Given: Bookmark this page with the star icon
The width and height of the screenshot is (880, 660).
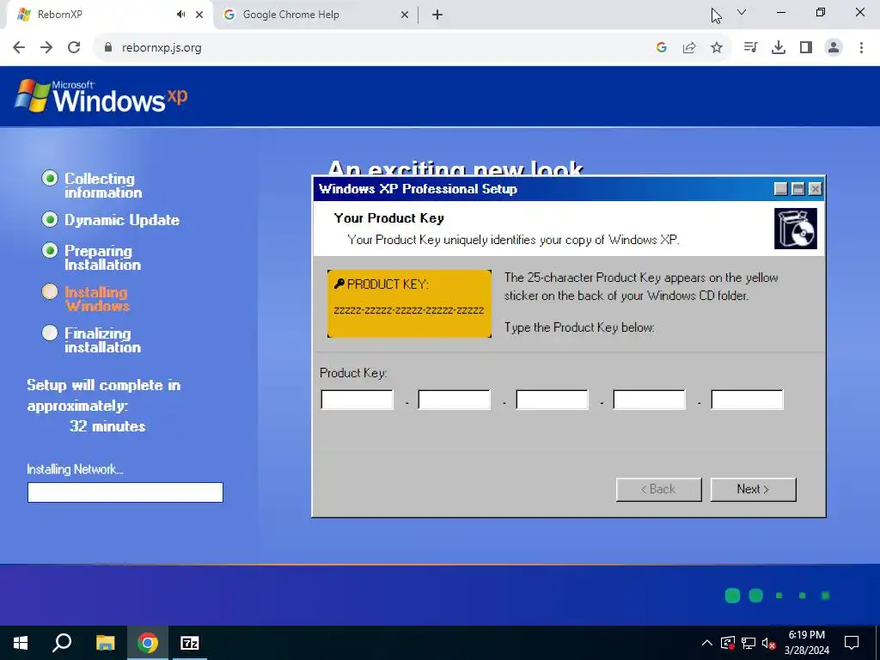Looking at the screenshot, I should 717,48.
